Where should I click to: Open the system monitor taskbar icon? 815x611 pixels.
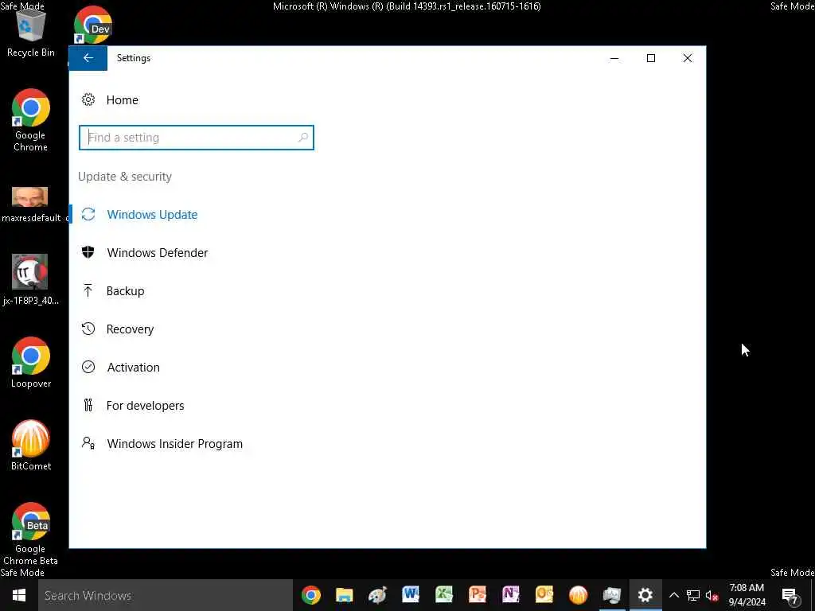coord(612,595)
